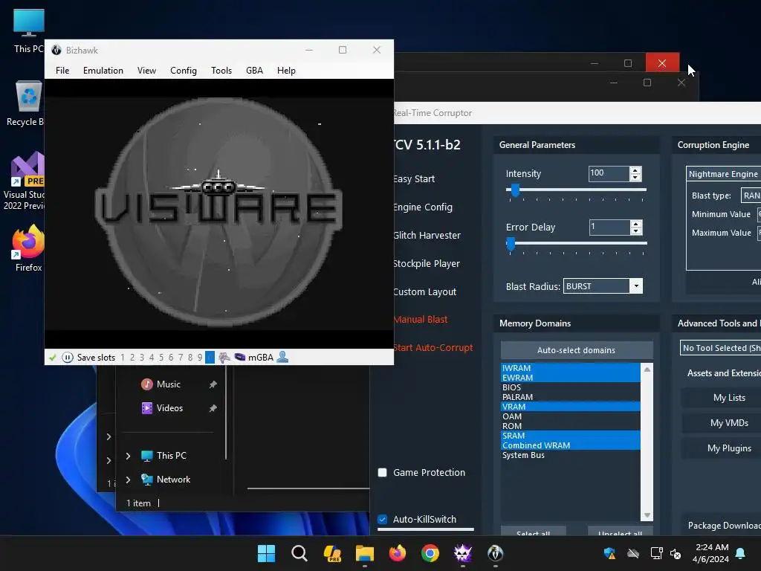Open the Bizhawk Help menu

[x=286, y=71]
